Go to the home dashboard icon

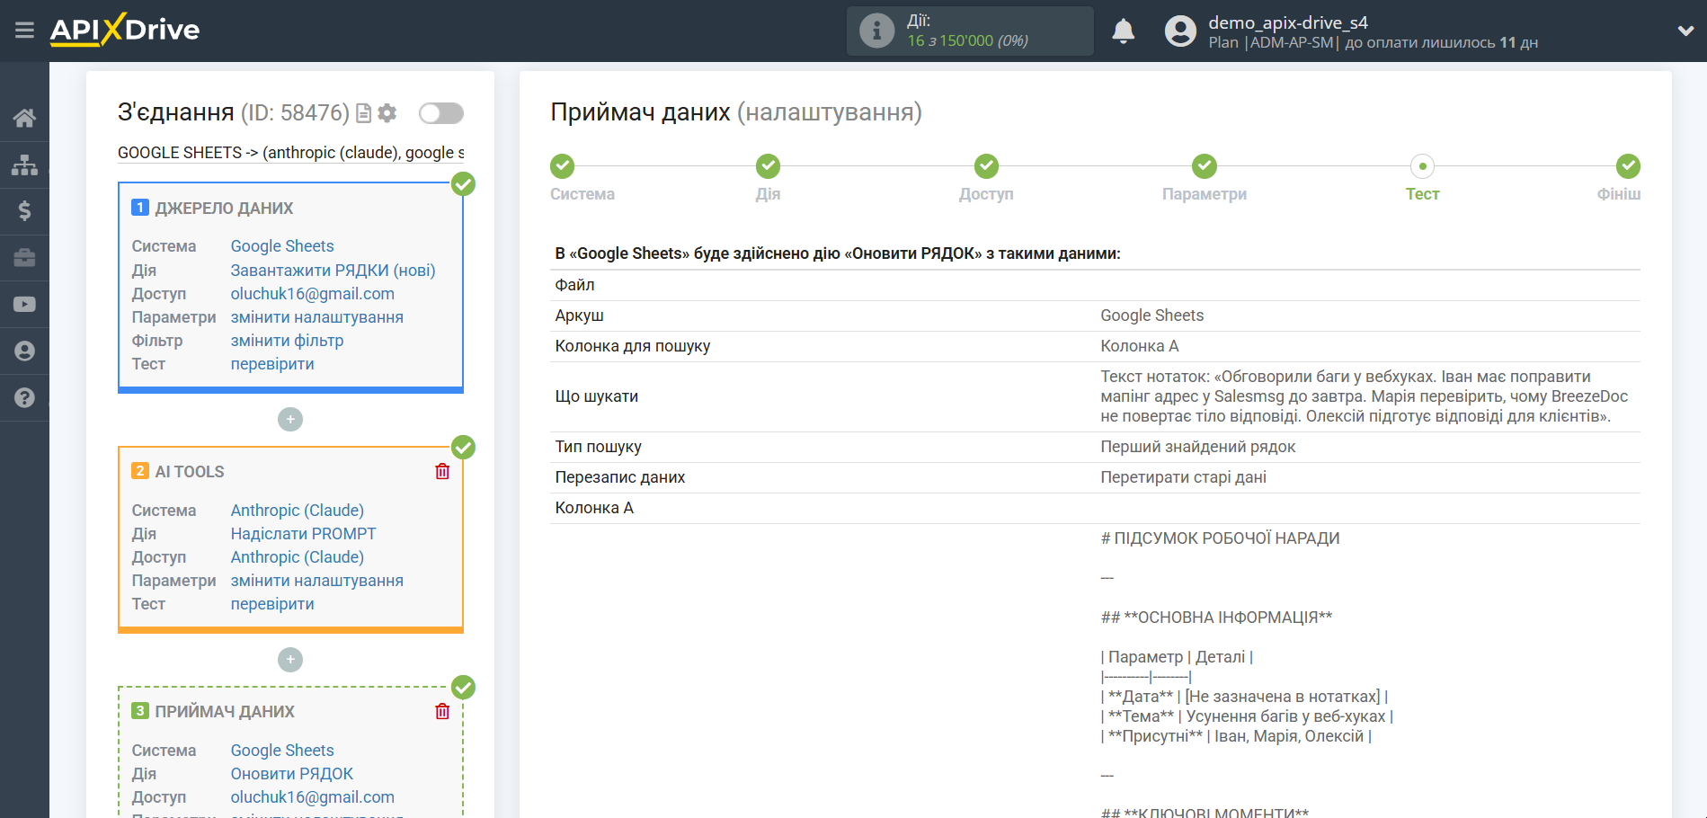coord(24,118)
